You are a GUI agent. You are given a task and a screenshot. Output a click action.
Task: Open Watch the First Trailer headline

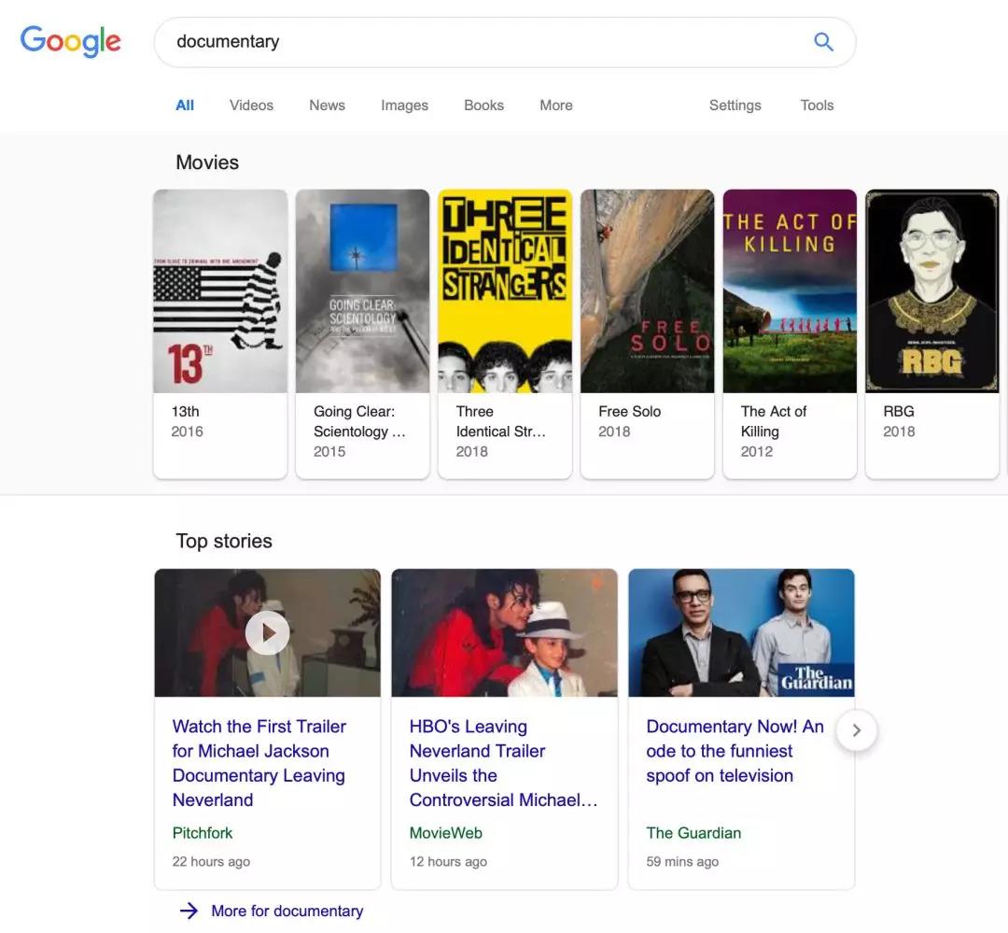(259, 763)
